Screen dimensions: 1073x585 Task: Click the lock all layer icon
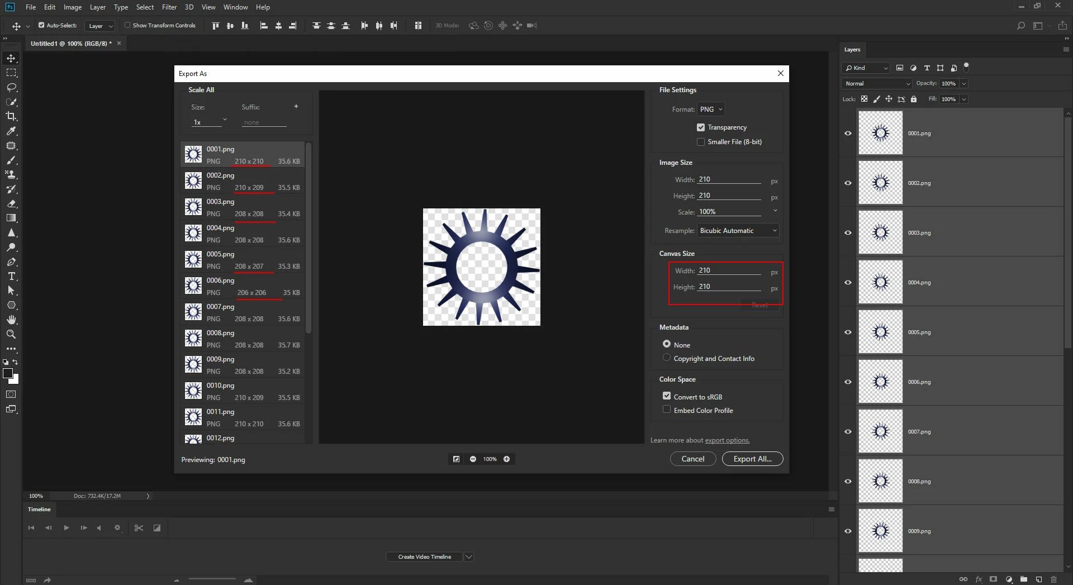[x=914, y=99]
